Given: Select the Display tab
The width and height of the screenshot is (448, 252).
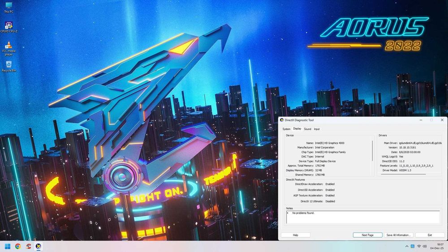Looking at the screenshot, I should [297, 129].
